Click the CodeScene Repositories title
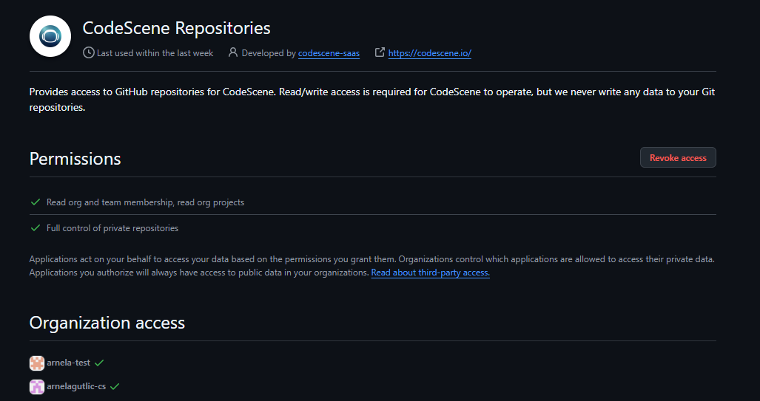Viewport: 760px width, 401px height. [176, 28]
